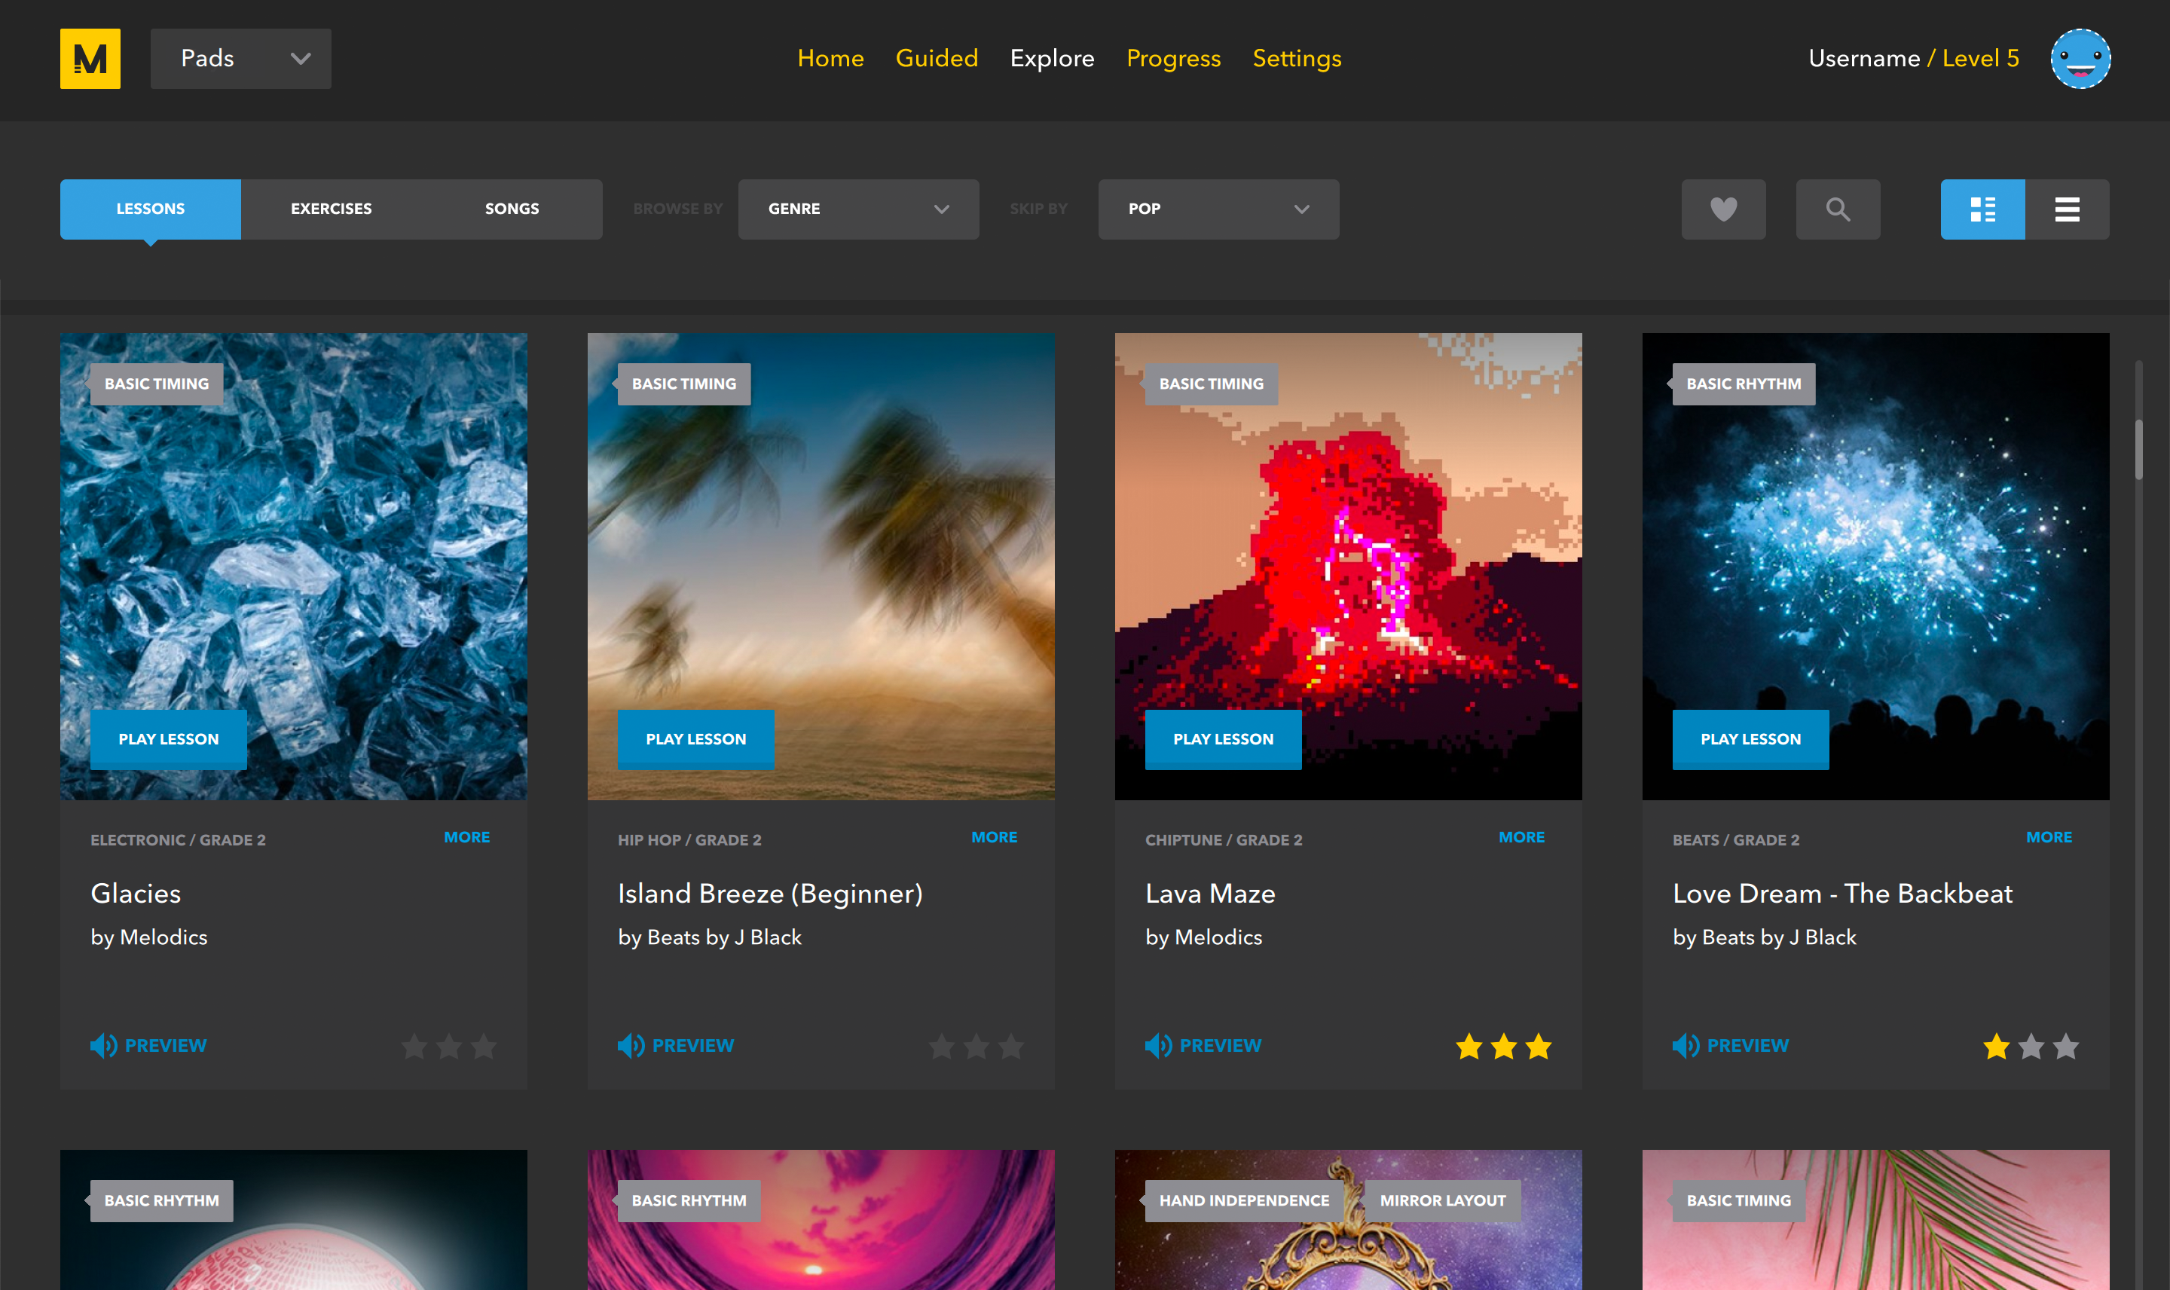Play Lesson on the Island Breeze card
Viewport: 2170px width, 1290px height.
point(696,739)
